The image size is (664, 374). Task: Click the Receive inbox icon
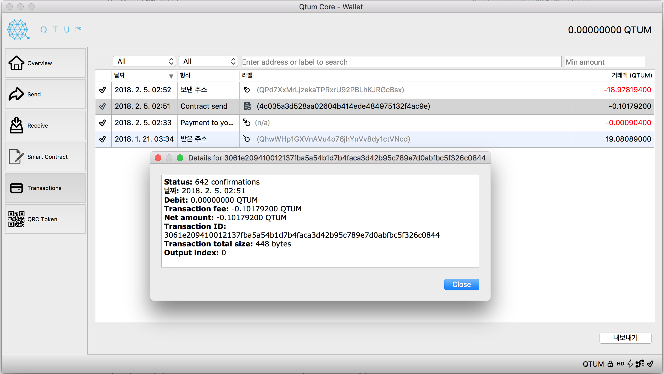coord(16,125)
